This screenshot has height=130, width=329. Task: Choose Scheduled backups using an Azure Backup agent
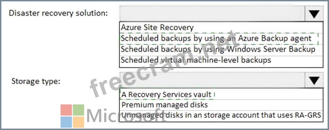click(221, 39)
